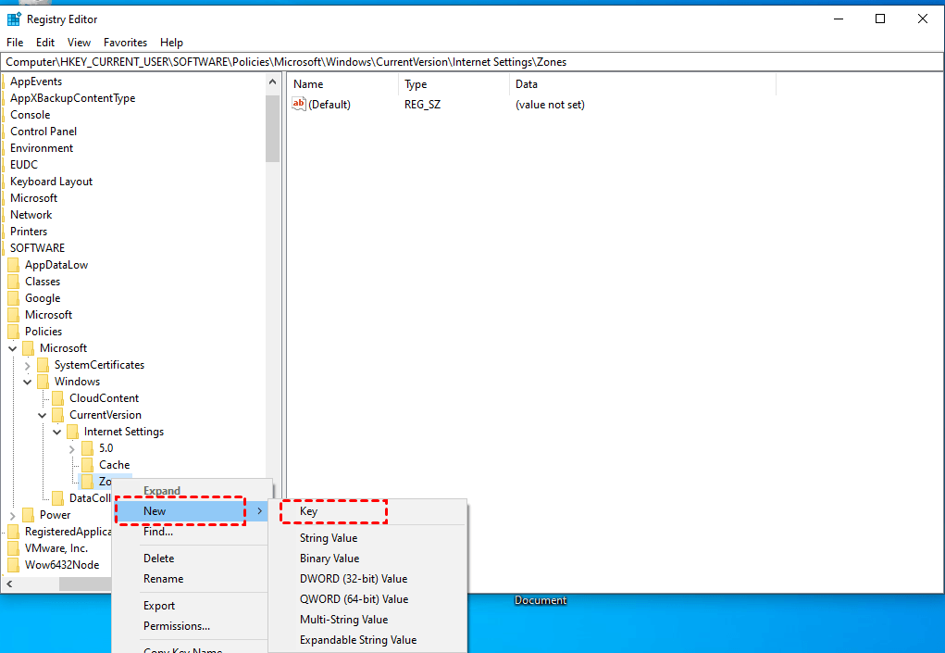
Task: Select the RegisteredApplications key
Action: pos(68,532)
